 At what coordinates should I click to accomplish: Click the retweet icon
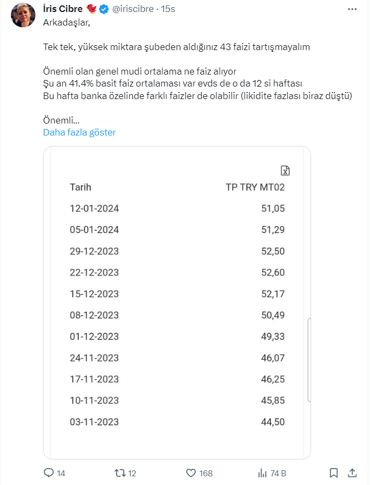point(120,473)
